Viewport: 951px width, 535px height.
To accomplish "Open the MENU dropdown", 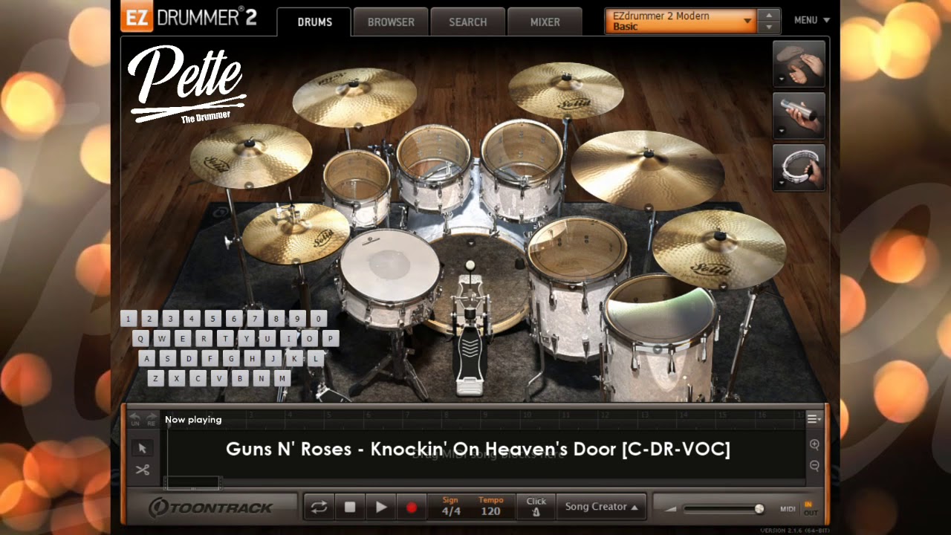I will tap(811, 20).
